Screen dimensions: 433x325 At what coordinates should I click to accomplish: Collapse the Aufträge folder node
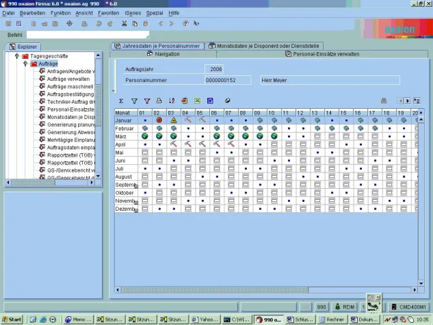(x=25, y=64)
